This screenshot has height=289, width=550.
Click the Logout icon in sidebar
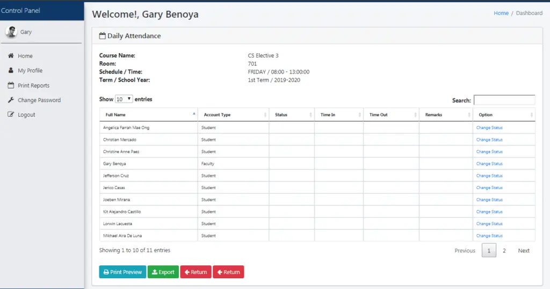(11, 115)
